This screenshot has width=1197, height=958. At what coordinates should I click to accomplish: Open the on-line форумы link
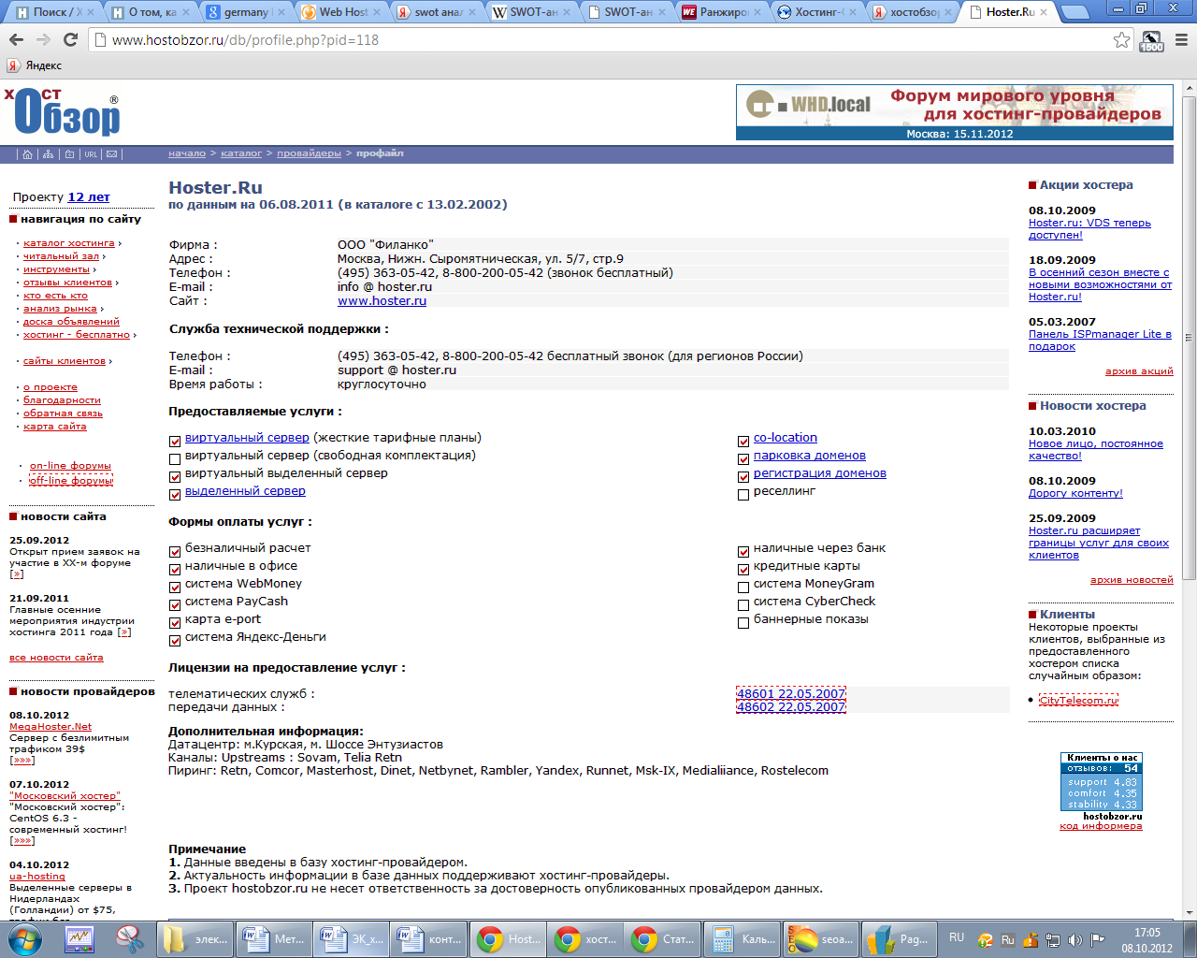coord(70,466)
